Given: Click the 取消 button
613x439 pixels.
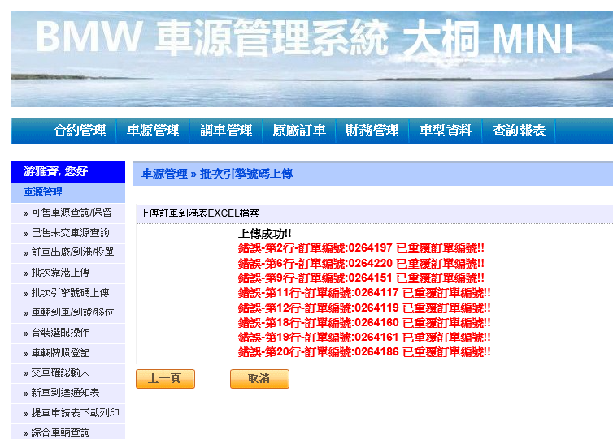Looking at the screenshot, I should (259, 379).
